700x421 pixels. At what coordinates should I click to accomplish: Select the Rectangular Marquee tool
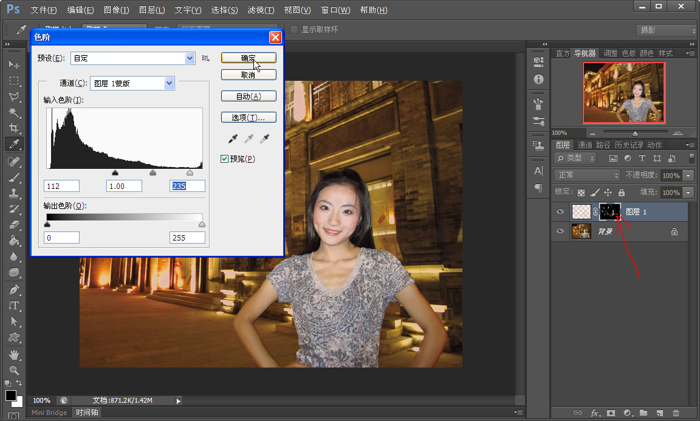(14, 81)
